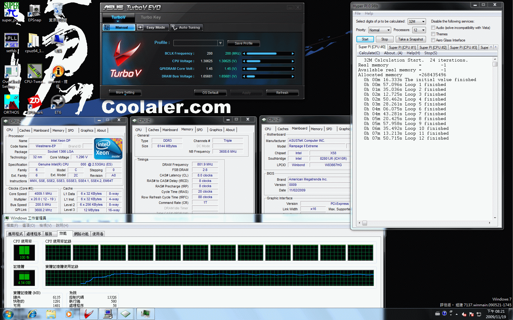Viewport: 513px width, 320px height.
Task: Click the Start button in Hyper PI
Action: click(365, 39)
